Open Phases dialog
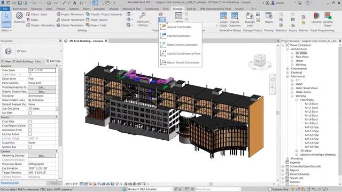This screenshot has height=192, width=342. point(269,18)
